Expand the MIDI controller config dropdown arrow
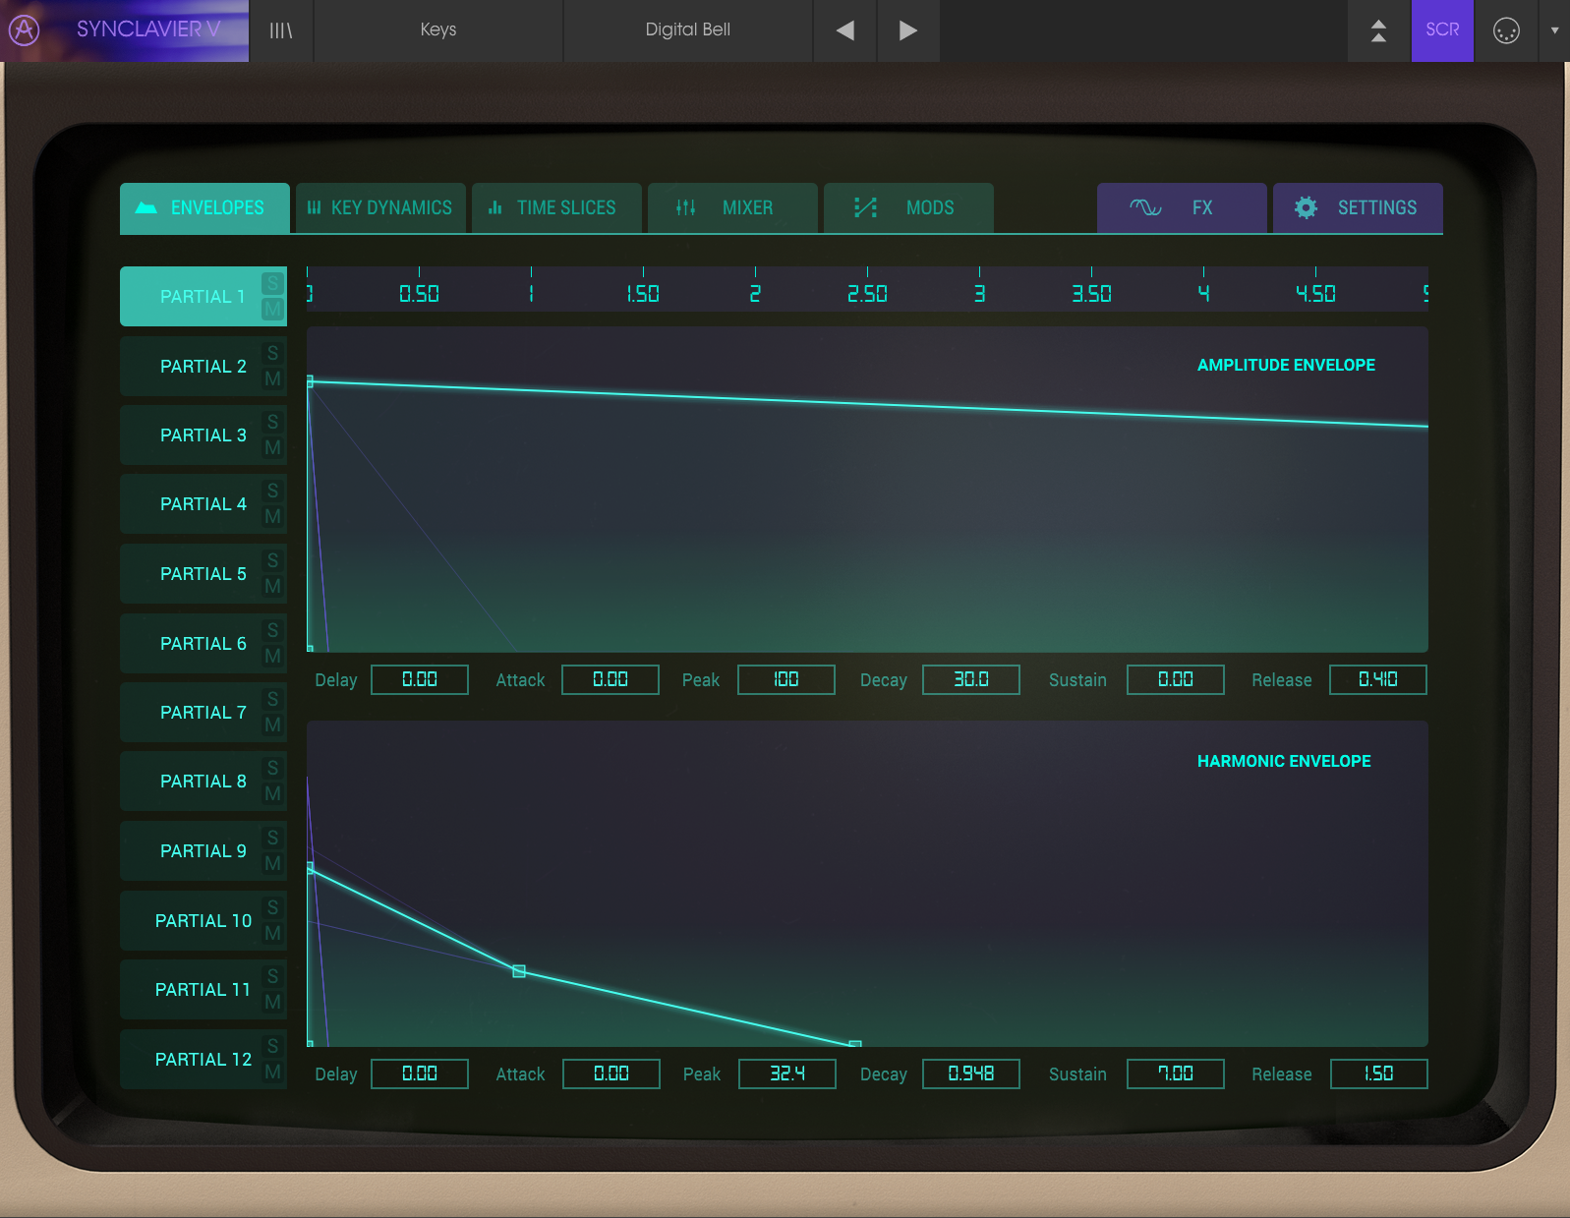This screenshot has height=1218, width=1570. click(x=1554, y=30)
